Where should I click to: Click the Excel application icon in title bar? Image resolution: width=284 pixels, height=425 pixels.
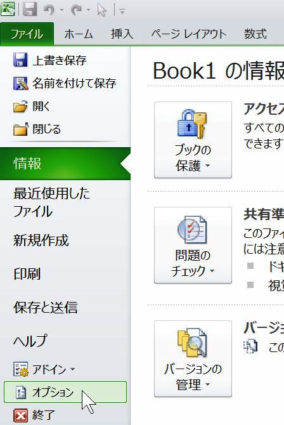click(x=8, y=9)
